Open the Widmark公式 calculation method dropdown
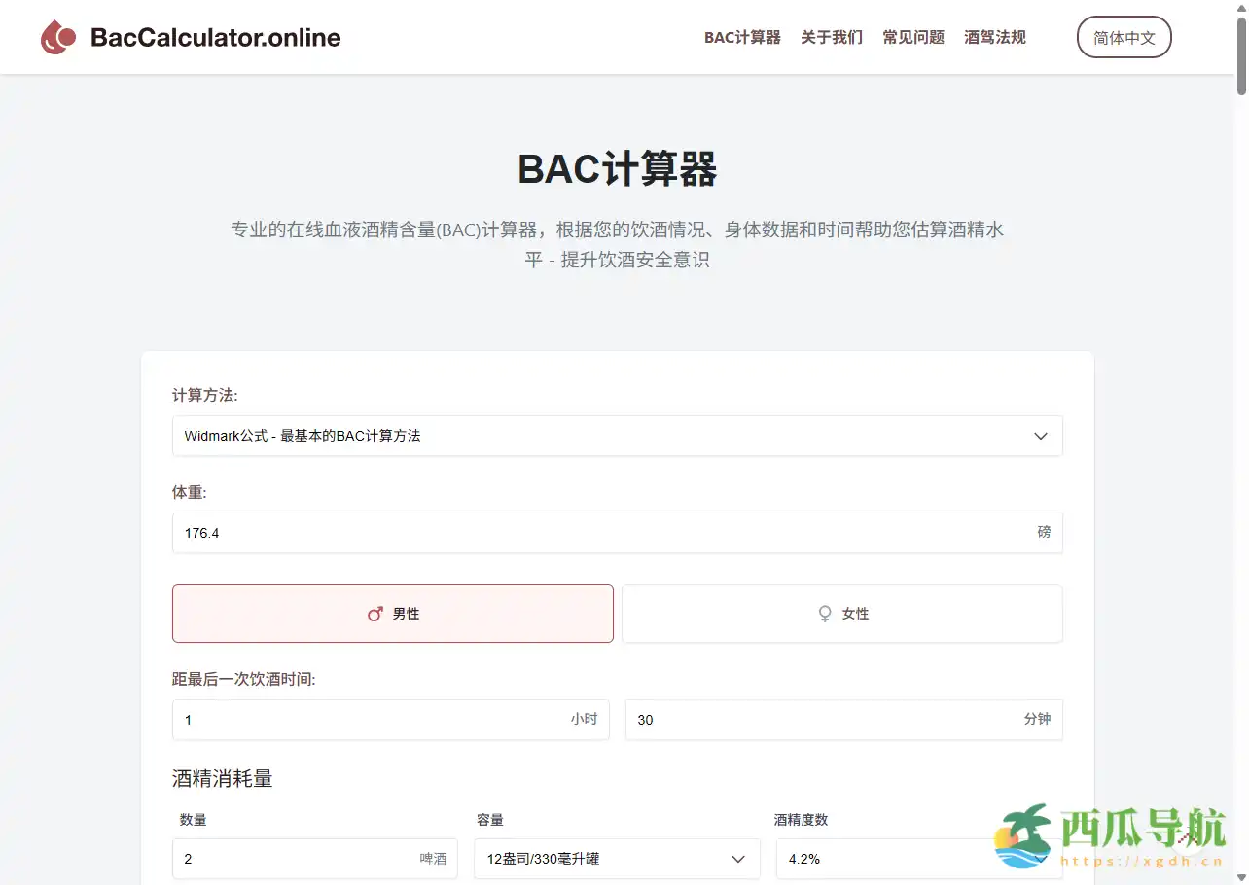The height and width of the screenshot is (885, 1249). tap(617, 436)
